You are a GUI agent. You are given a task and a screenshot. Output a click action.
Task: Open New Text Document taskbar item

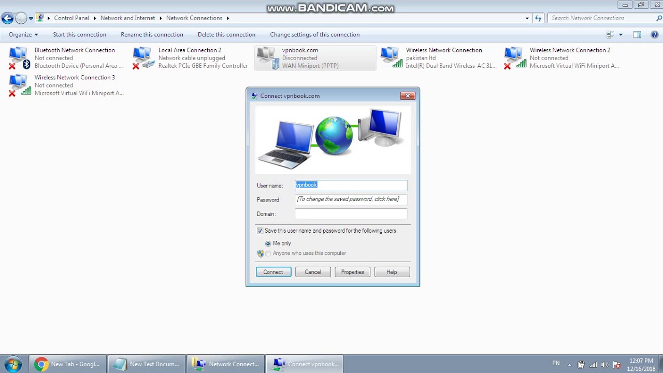point(147,364)
